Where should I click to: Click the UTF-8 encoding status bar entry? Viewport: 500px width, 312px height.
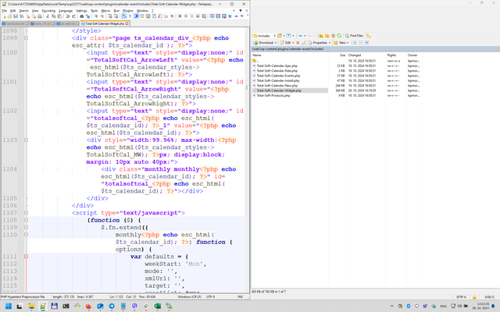[x=210, y=297]
